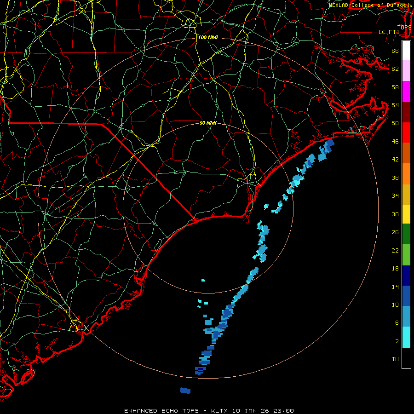This screenshot has height=414, width=414.
Task: Click the legend value '38'
Action: click(395, 178)
